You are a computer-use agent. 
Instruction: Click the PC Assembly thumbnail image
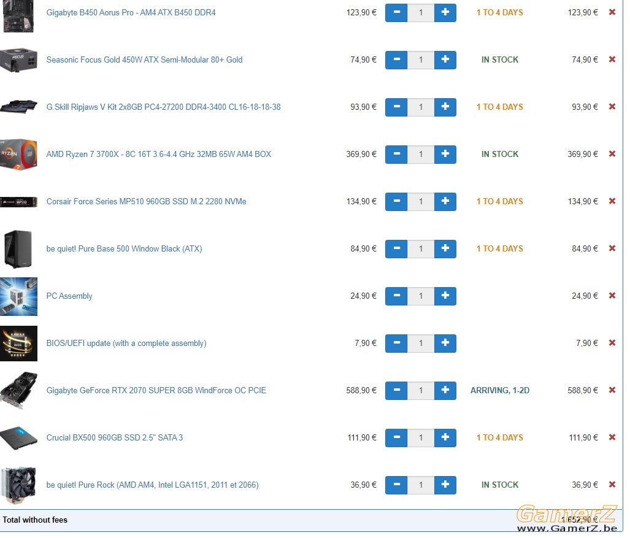click(x=18, y=296)
